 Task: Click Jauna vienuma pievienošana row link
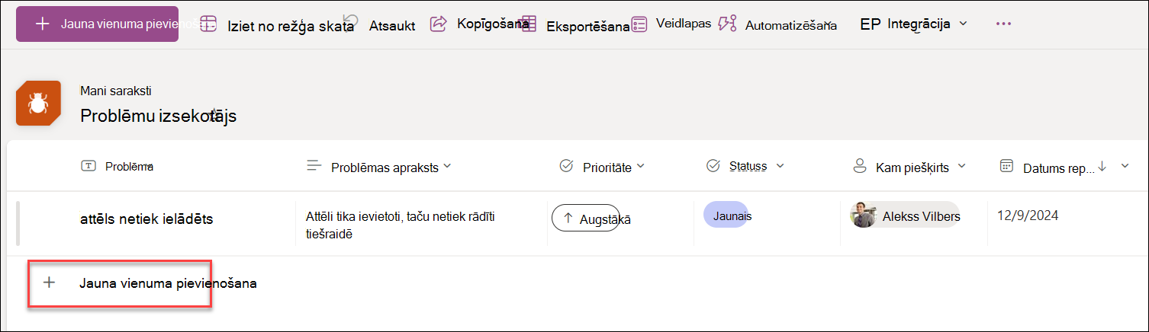168,283
